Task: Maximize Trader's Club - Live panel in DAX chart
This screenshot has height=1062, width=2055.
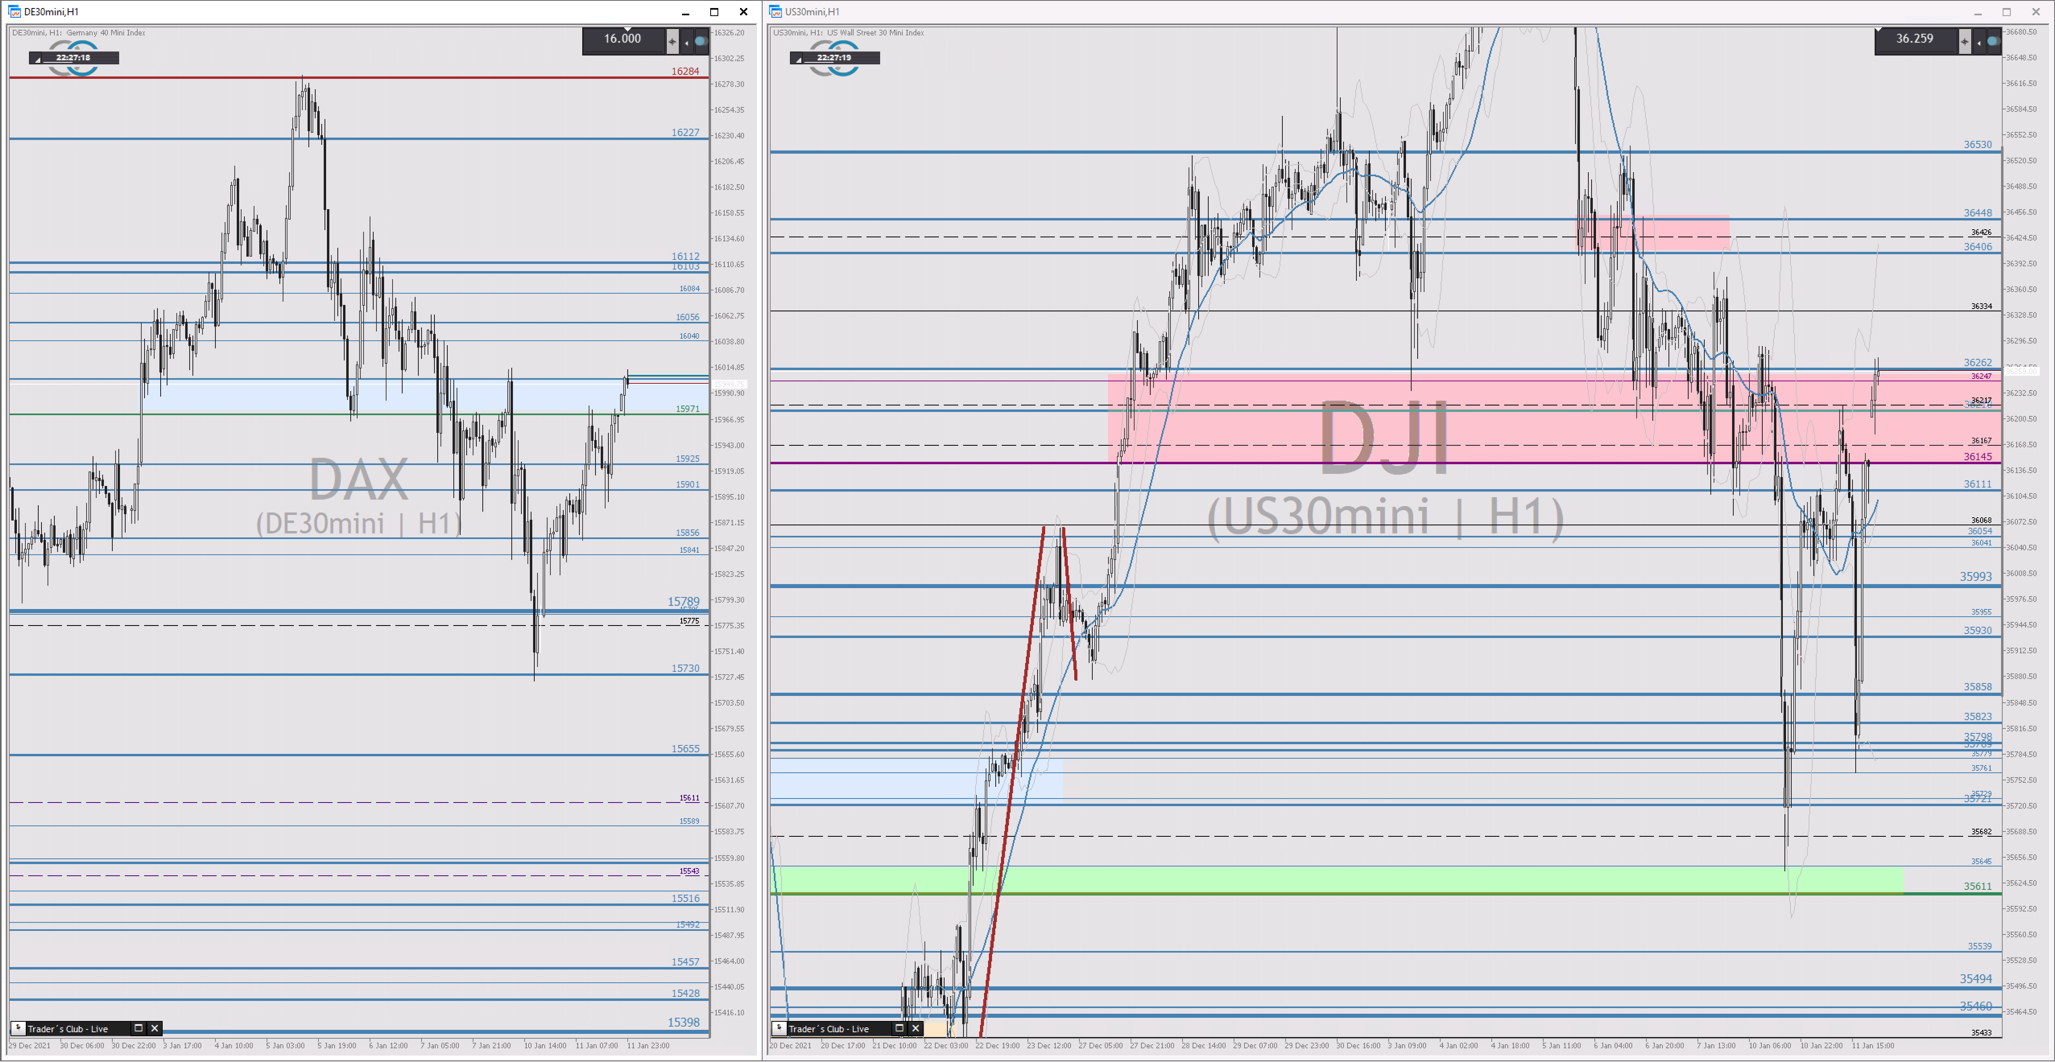Action: (138, 1028)
